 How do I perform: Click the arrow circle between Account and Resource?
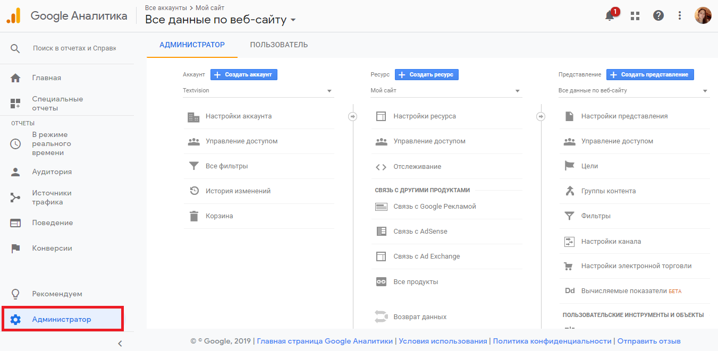coord(352,116)
